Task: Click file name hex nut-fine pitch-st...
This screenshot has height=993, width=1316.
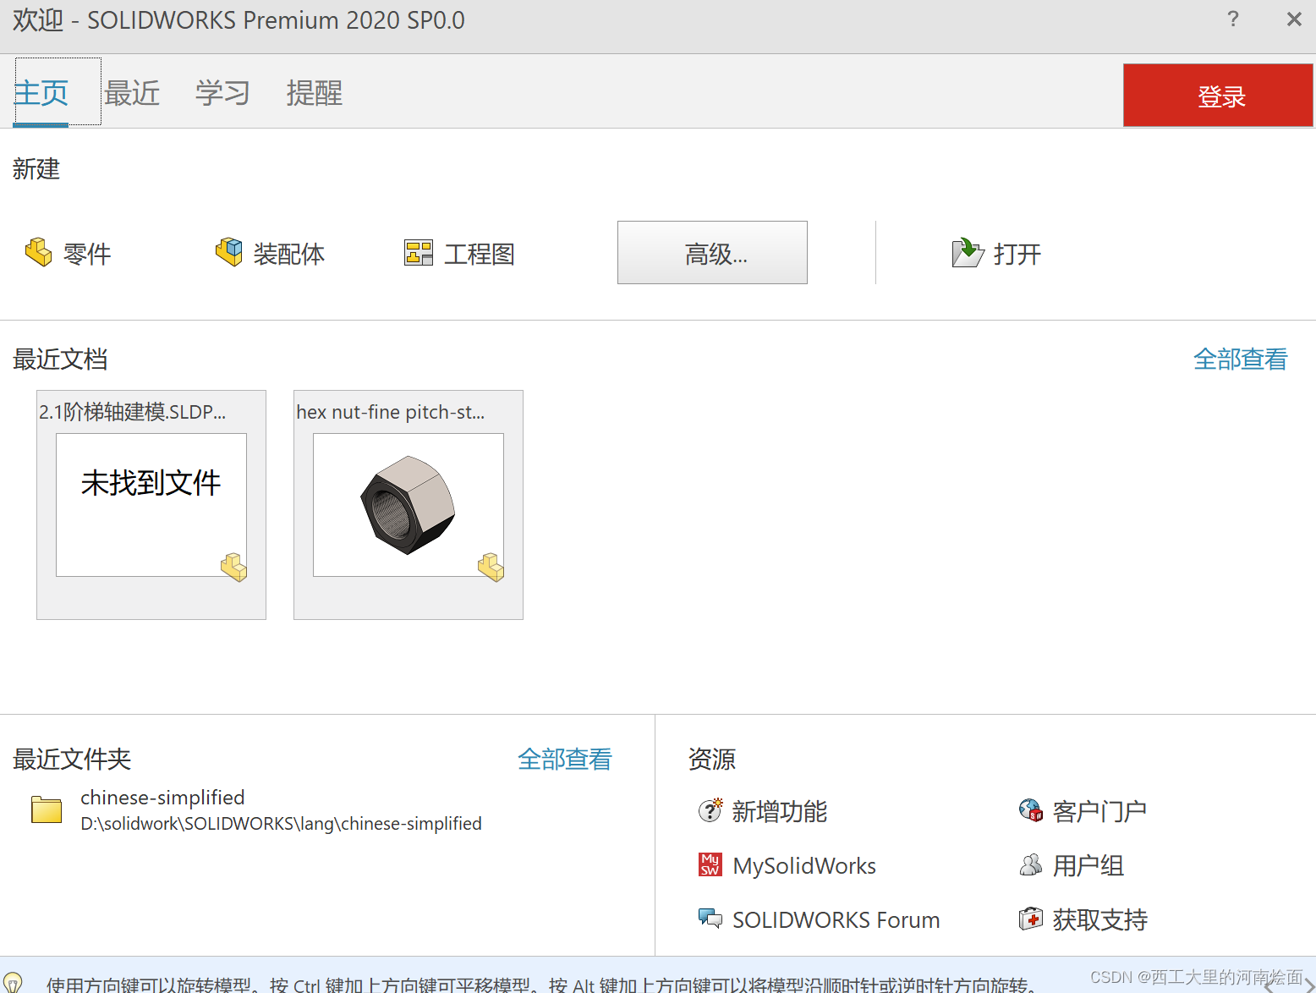Action: click(391, 412)
